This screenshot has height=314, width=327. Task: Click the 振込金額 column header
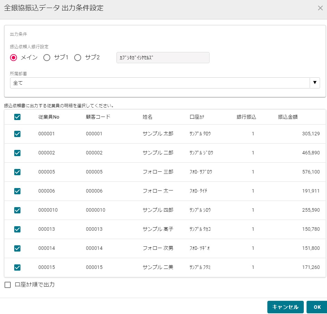(x=287, y=117)
